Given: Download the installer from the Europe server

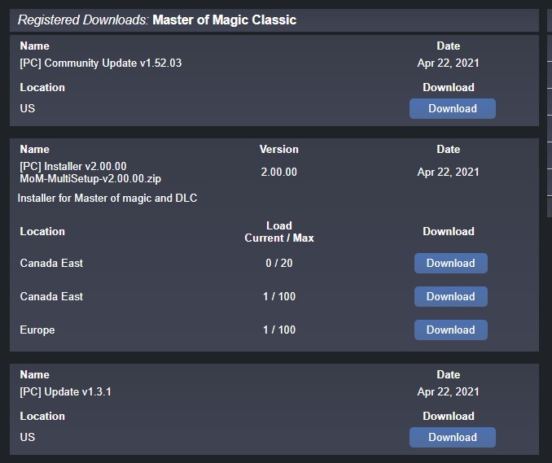Looking at the screenshot, I should pyautogui.click(x=450, y=330).
